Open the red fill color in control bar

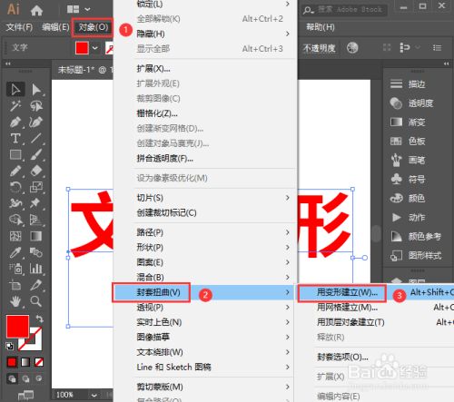82,48
